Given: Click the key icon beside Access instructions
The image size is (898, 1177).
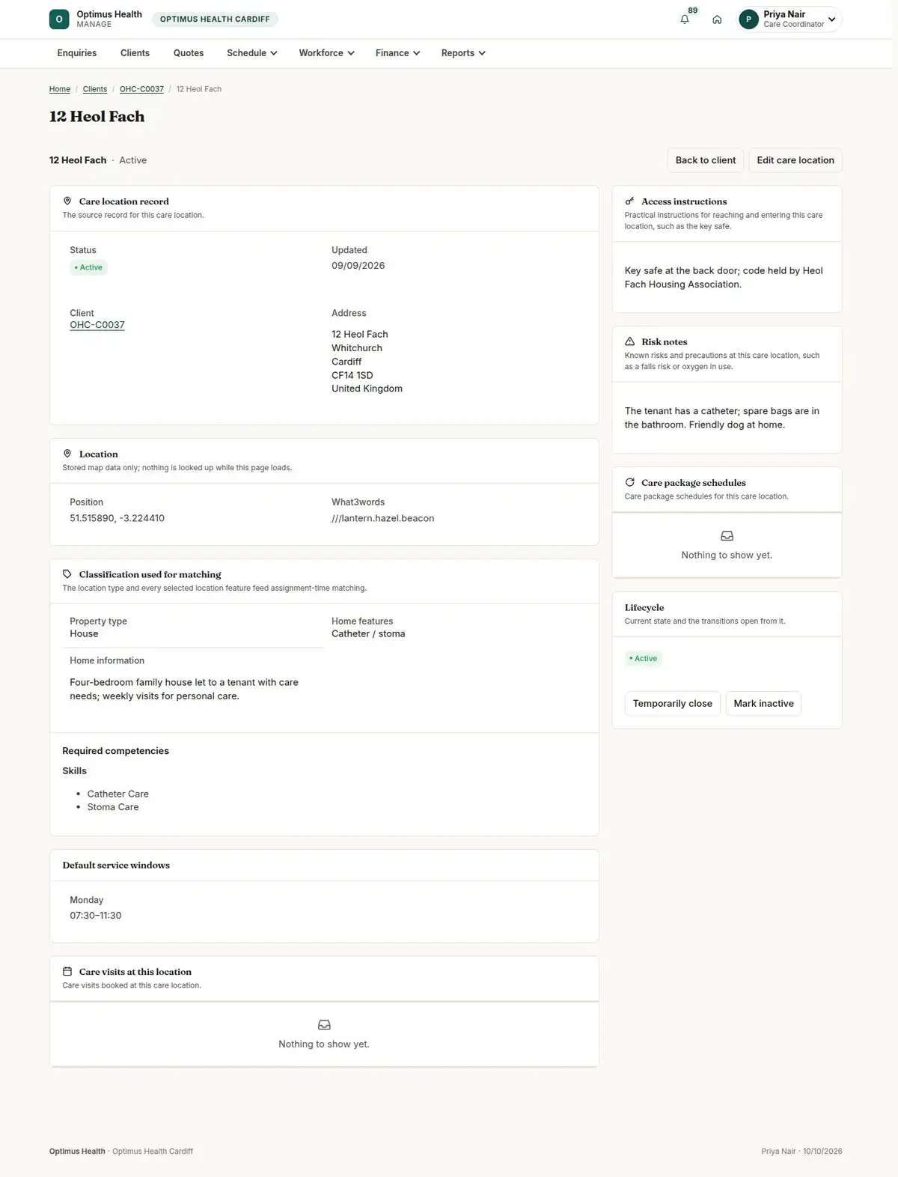Looking at the screenshot, I should pos(630,201).
